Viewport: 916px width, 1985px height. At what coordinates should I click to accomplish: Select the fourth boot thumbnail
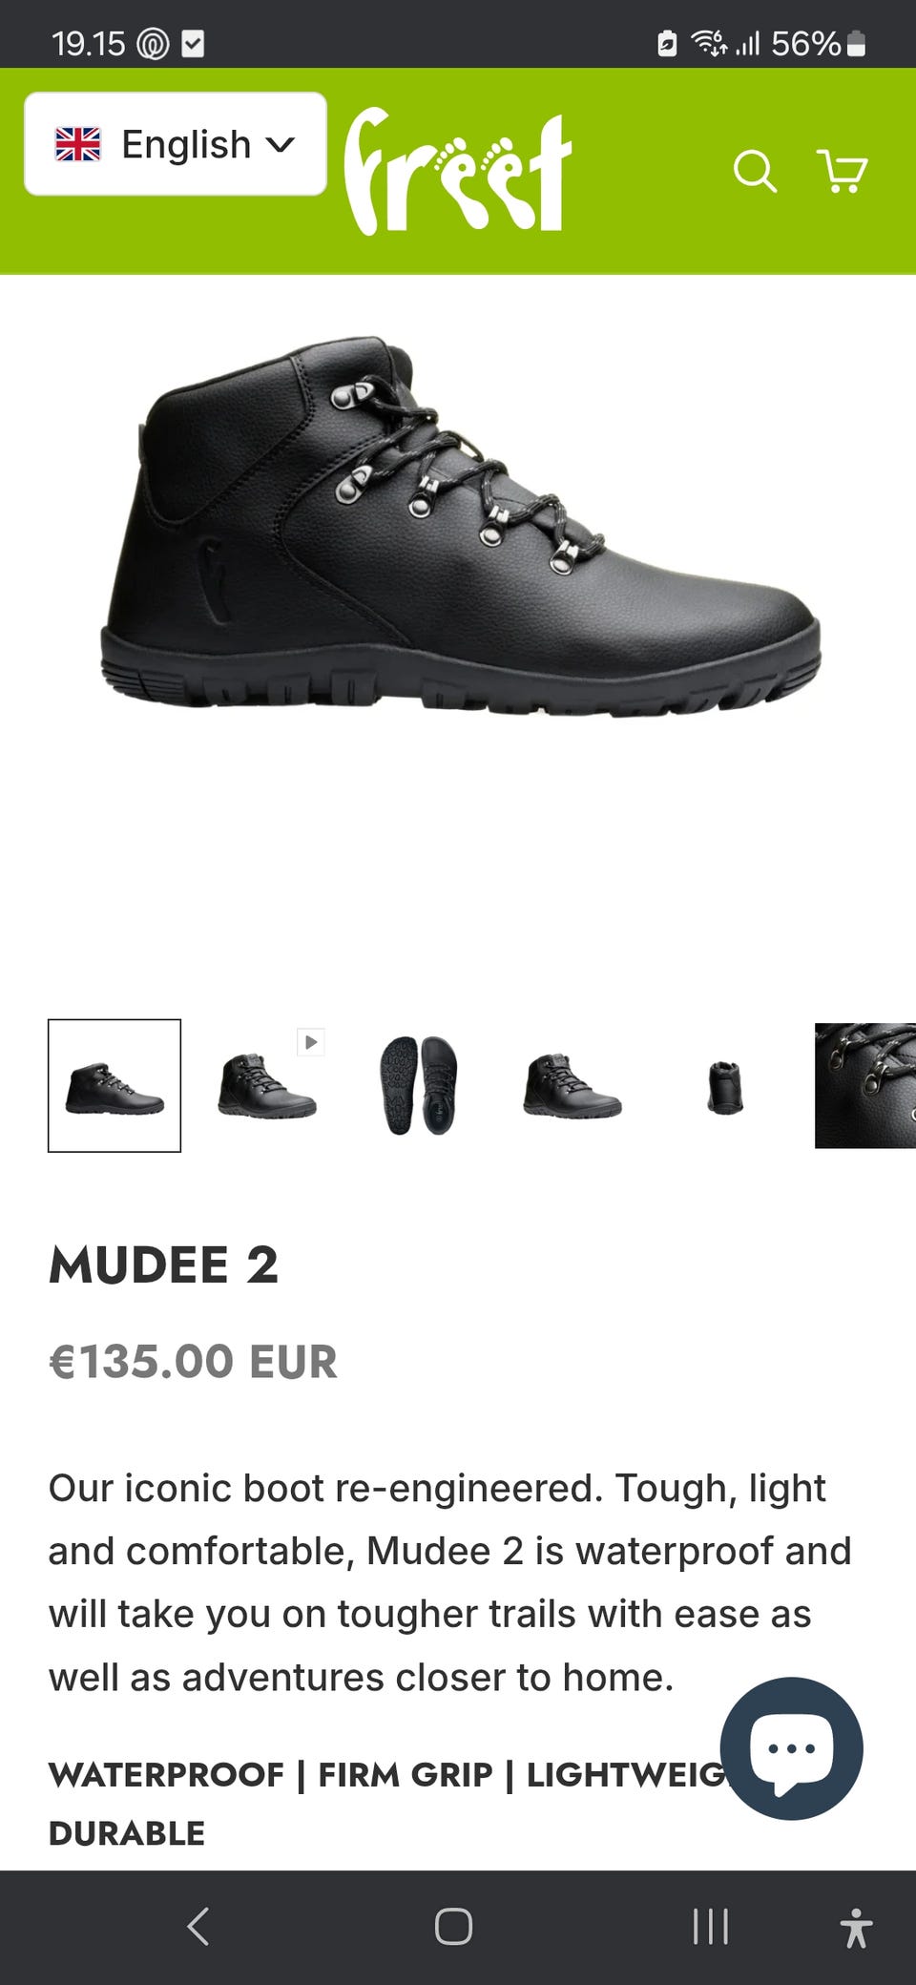pyautogui.click(x=572, y=1086)
